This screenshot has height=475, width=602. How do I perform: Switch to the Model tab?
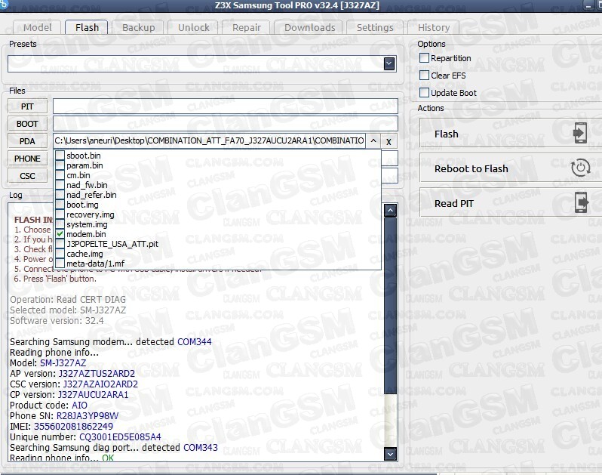[x=37, y=28]
